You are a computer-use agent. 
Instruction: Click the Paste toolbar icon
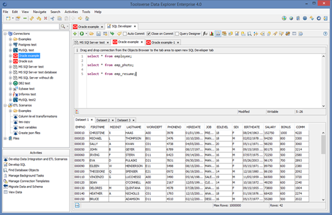[x=66, y=18]
